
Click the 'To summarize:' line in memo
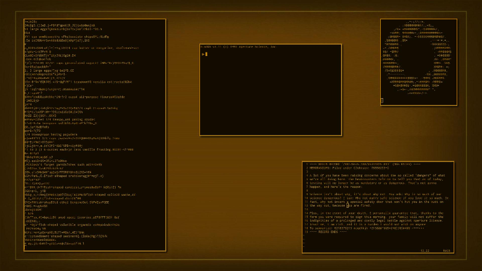coord(366,228)
